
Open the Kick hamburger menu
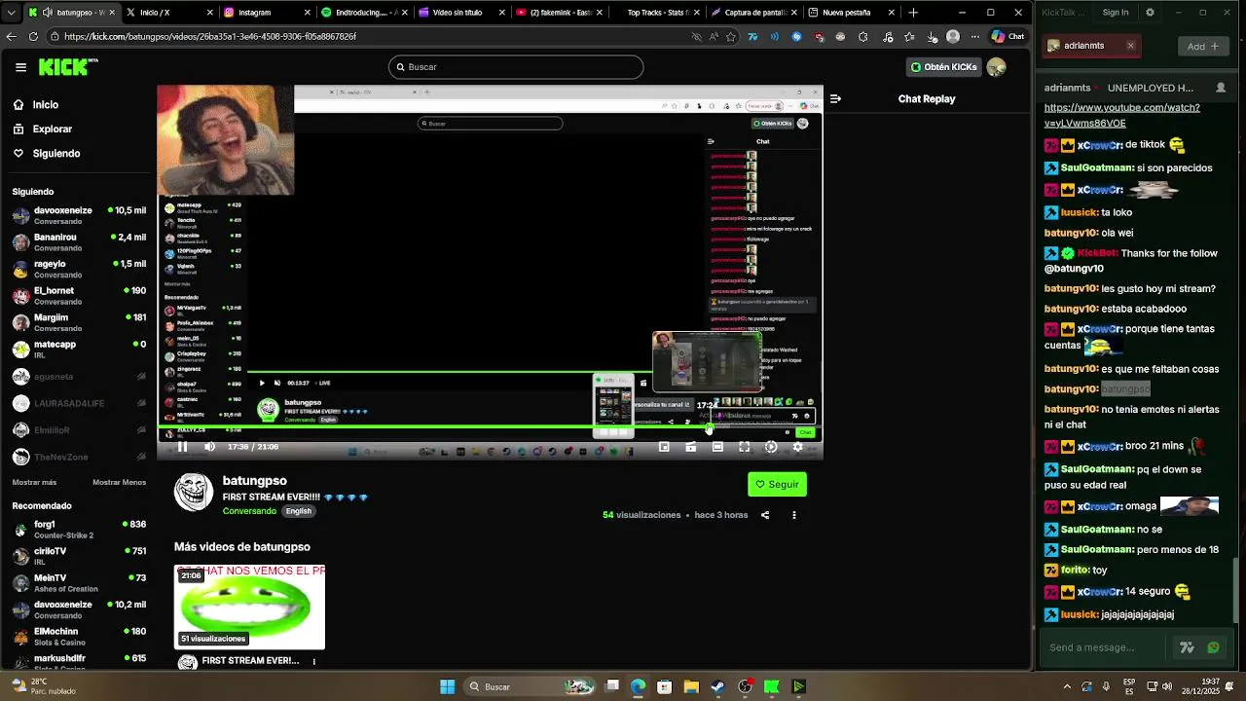(x=20, y=67)
